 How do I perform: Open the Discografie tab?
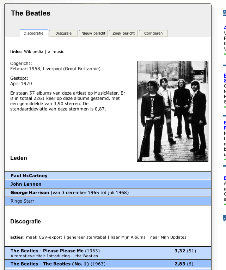(33, 33)
